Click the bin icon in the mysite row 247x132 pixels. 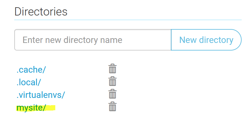pos(112,107)
